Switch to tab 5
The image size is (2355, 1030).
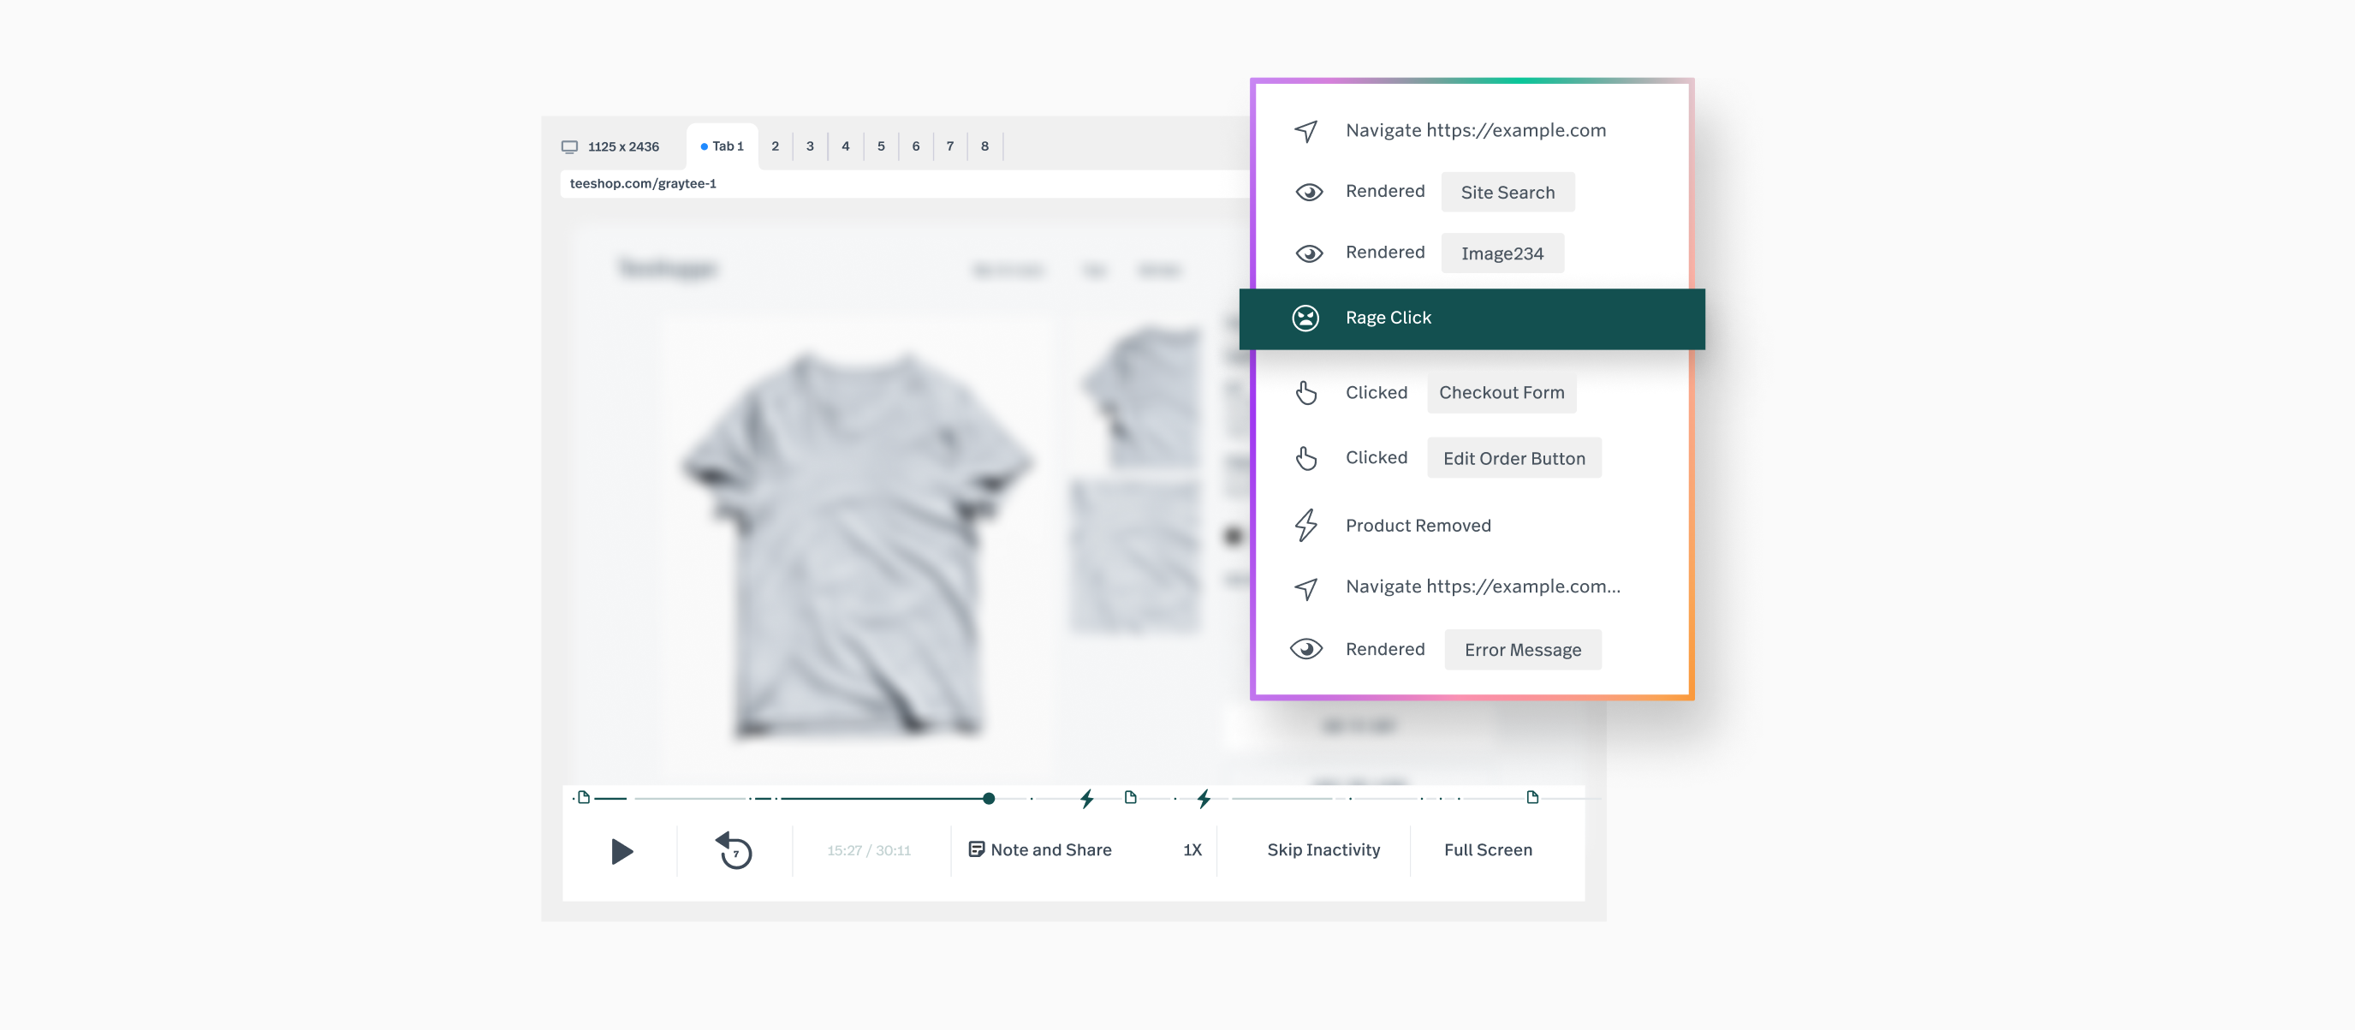880,146
